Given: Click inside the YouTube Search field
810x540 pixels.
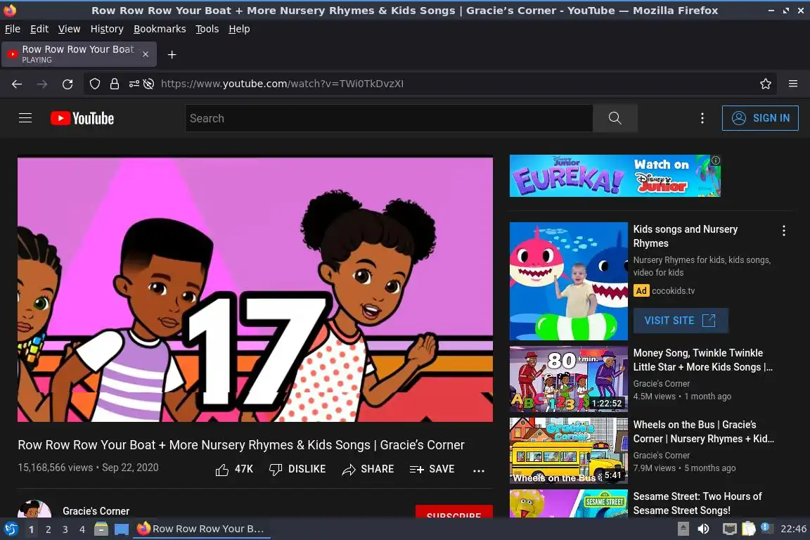Looking at the screenshot, I should coord(389,118).
